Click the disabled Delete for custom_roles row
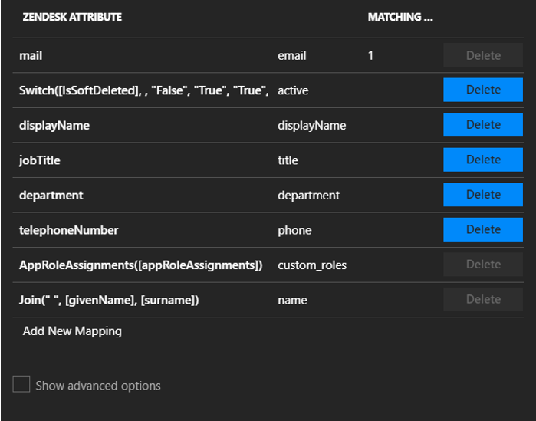 coord(483,264)
